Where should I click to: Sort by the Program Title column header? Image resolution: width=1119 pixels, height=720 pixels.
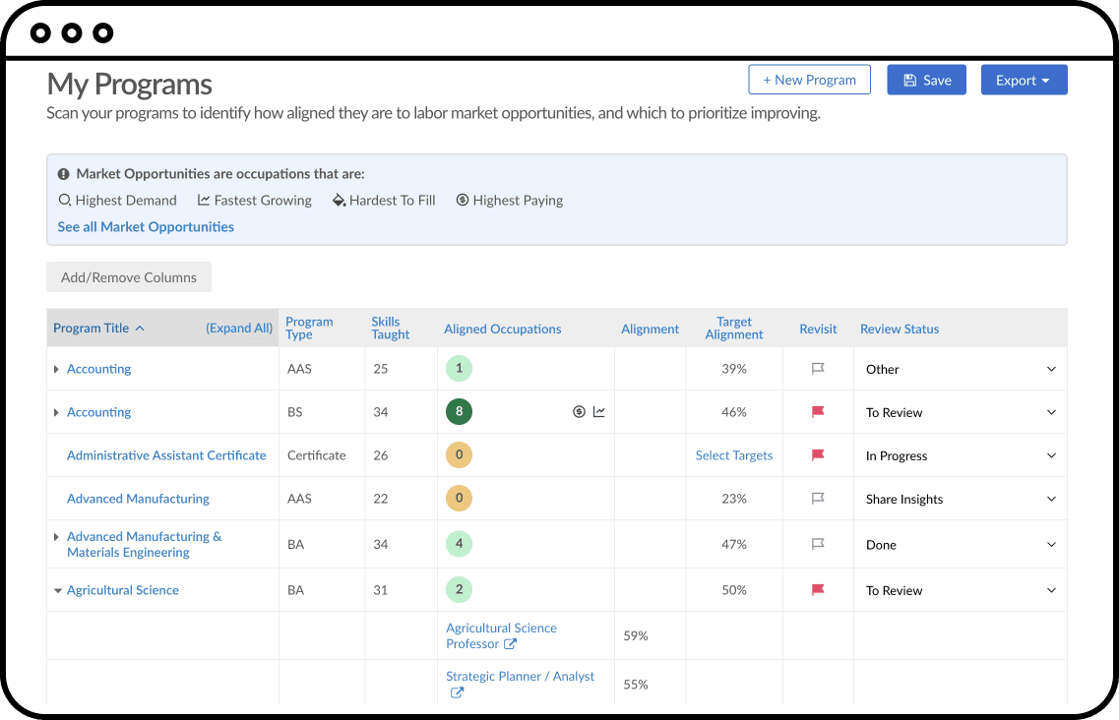92,329
